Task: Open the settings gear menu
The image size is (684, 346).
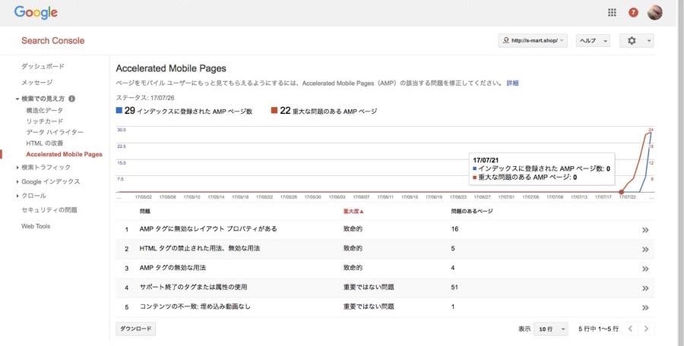Action: point(632,40)
